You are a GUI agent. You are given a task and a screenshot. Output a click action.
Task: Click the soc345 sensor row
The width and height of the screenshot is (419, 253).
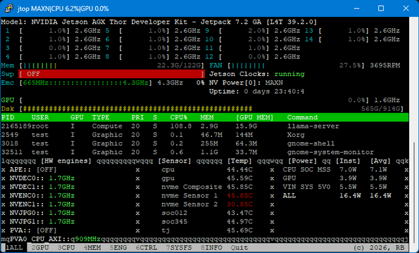pos(207,222)
